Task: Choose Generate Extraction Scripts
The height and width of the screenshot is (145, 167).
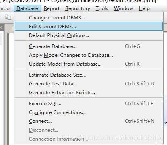Action: coord(89,93)
